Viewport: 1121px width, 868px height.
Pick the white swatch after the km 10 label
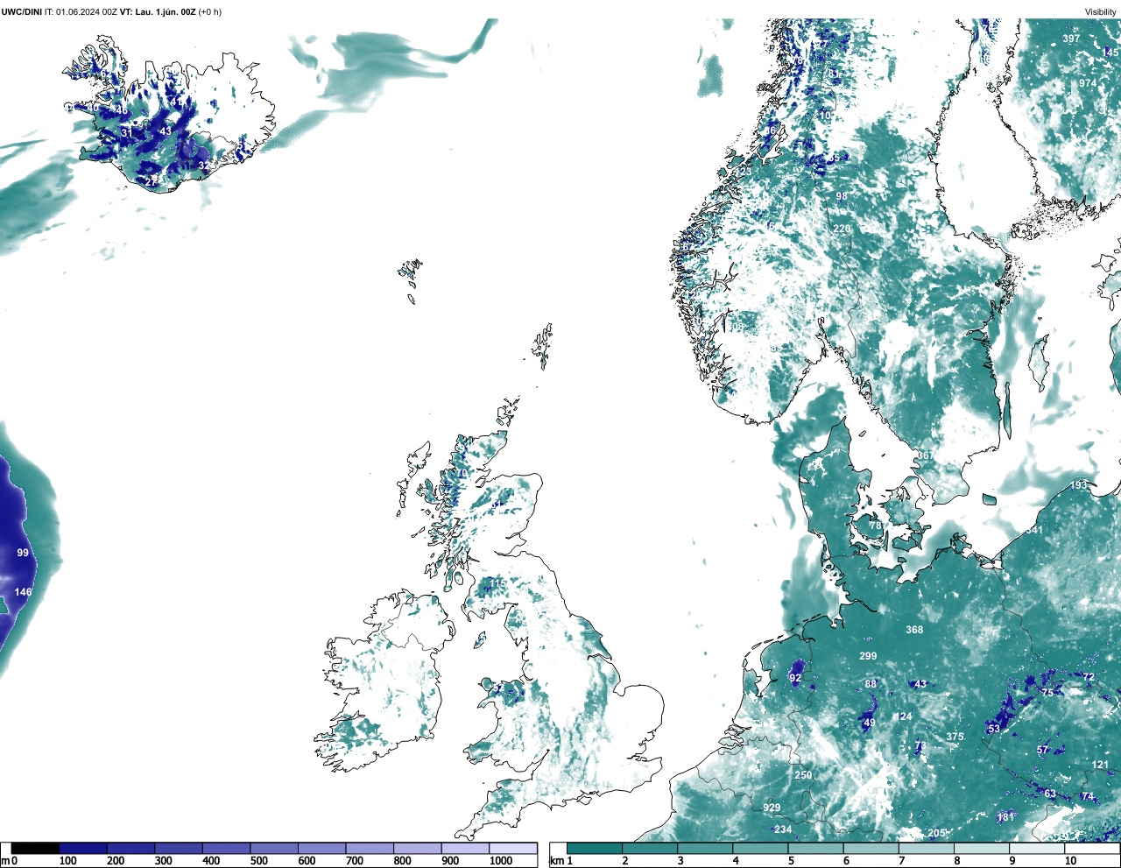[x=1093, y=848]
